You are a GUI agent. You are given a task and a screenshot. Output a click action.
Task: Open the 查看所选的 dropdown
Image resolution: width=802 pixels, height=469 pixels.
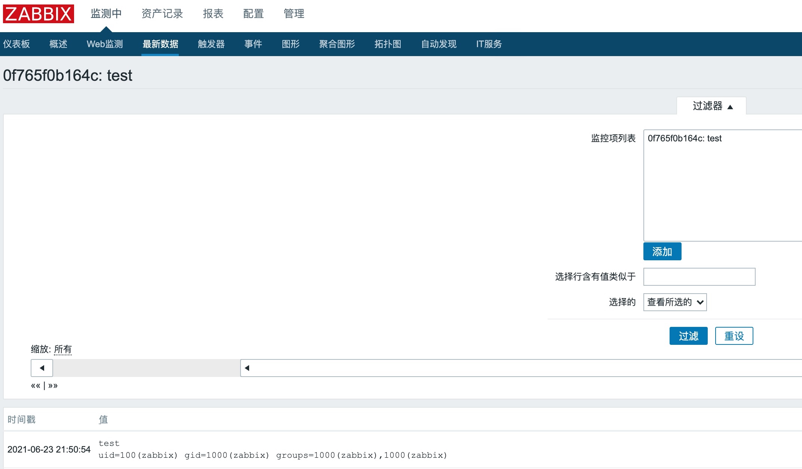(675, 302)
